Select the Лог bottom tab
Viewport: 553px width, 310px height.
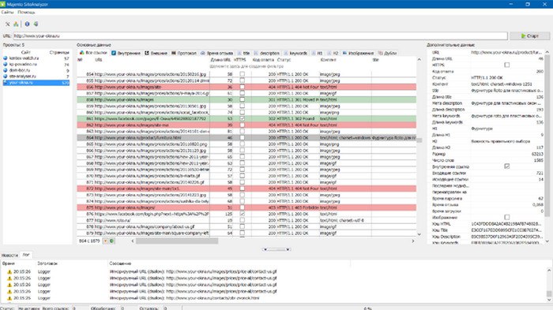(26, 255)
